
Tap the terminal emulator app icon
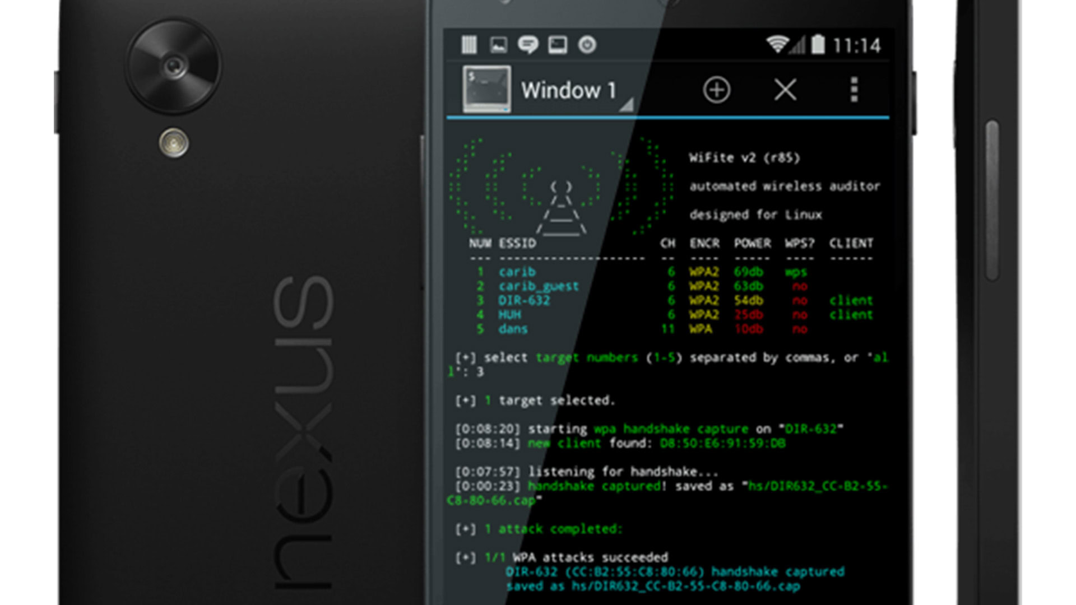[x=486, y=89]
